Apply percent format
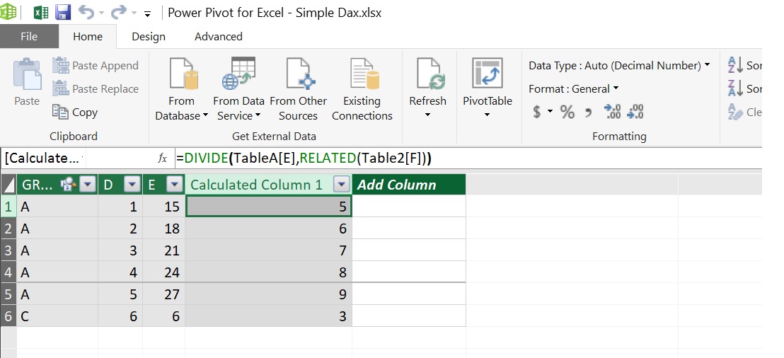 (567, 112)
